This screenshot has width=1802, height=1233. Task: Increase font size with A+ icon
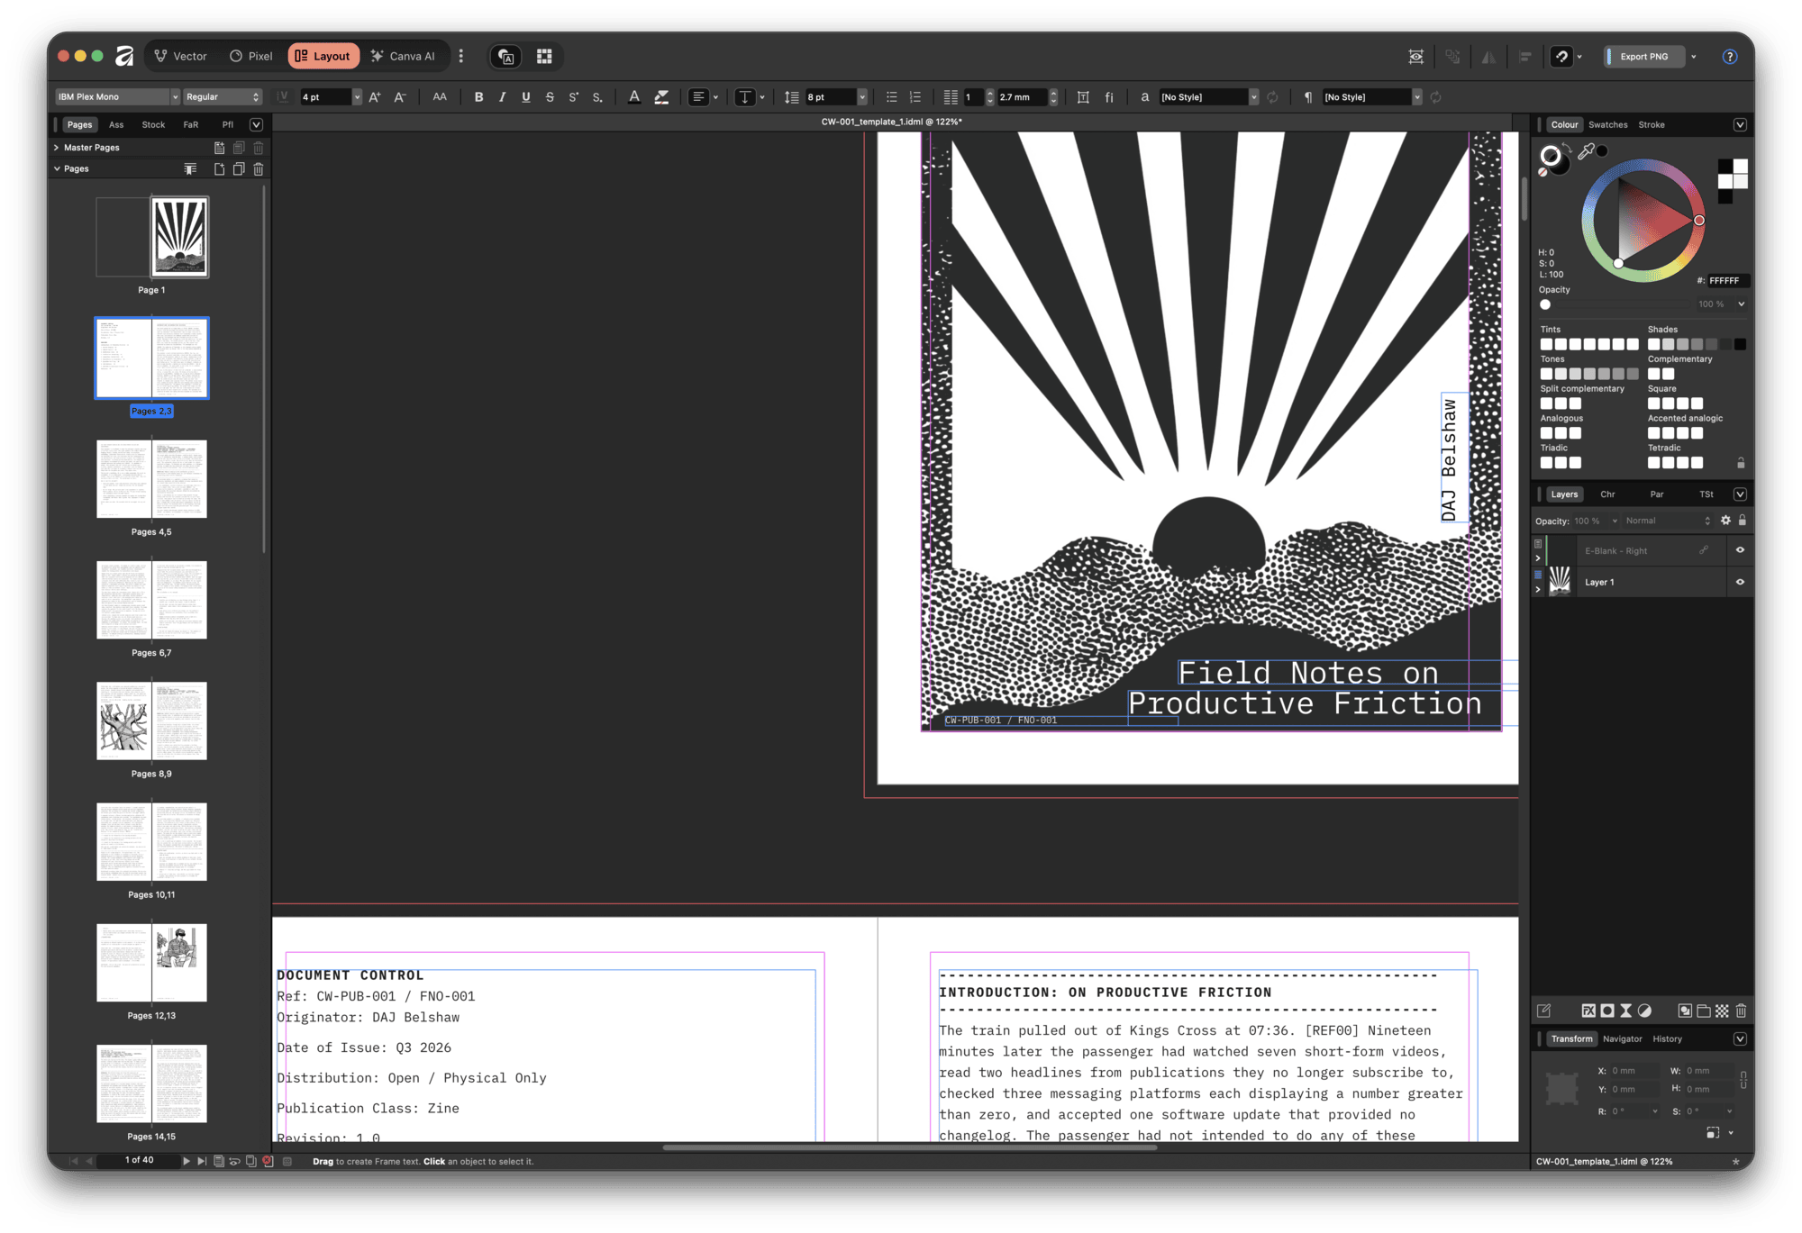point(375,97)
